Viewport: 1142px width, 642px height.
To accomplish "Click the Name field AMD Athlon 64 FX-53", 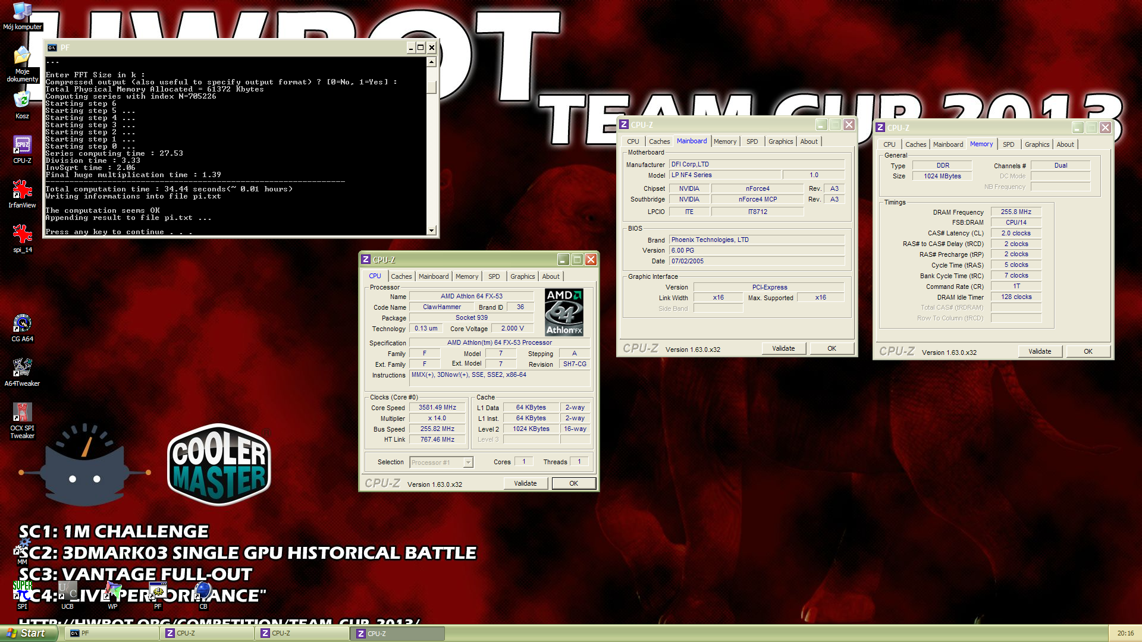I will point(471,296).
